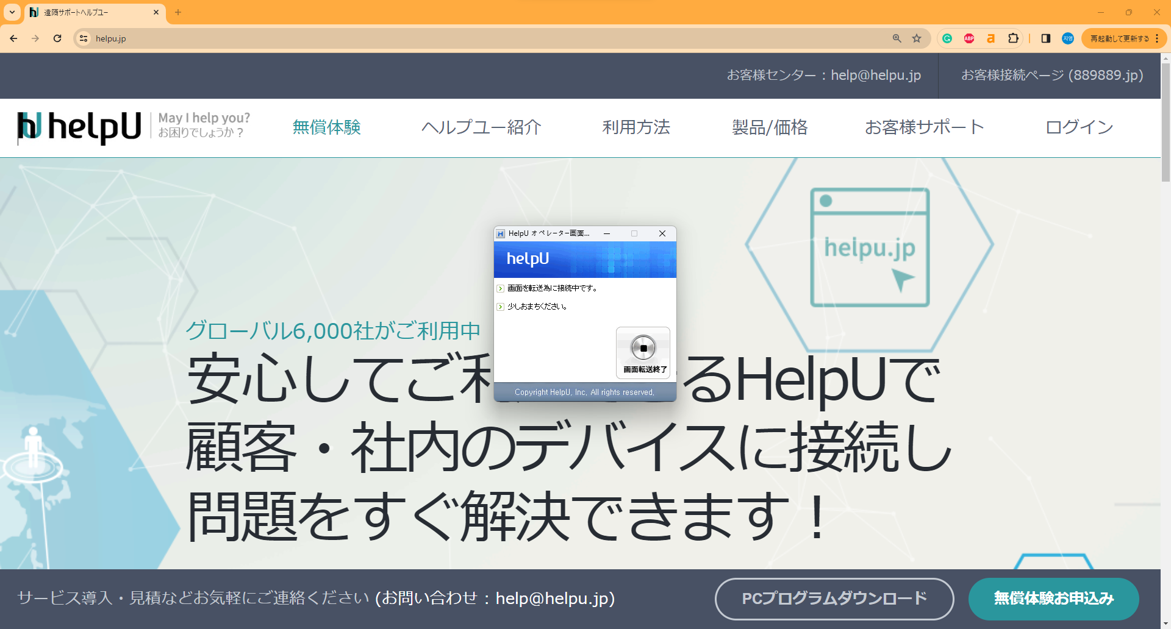Click the 画面を転送為に接続中です message text
The width and height of the screenshot is (1171, 629).
(553, 288)
